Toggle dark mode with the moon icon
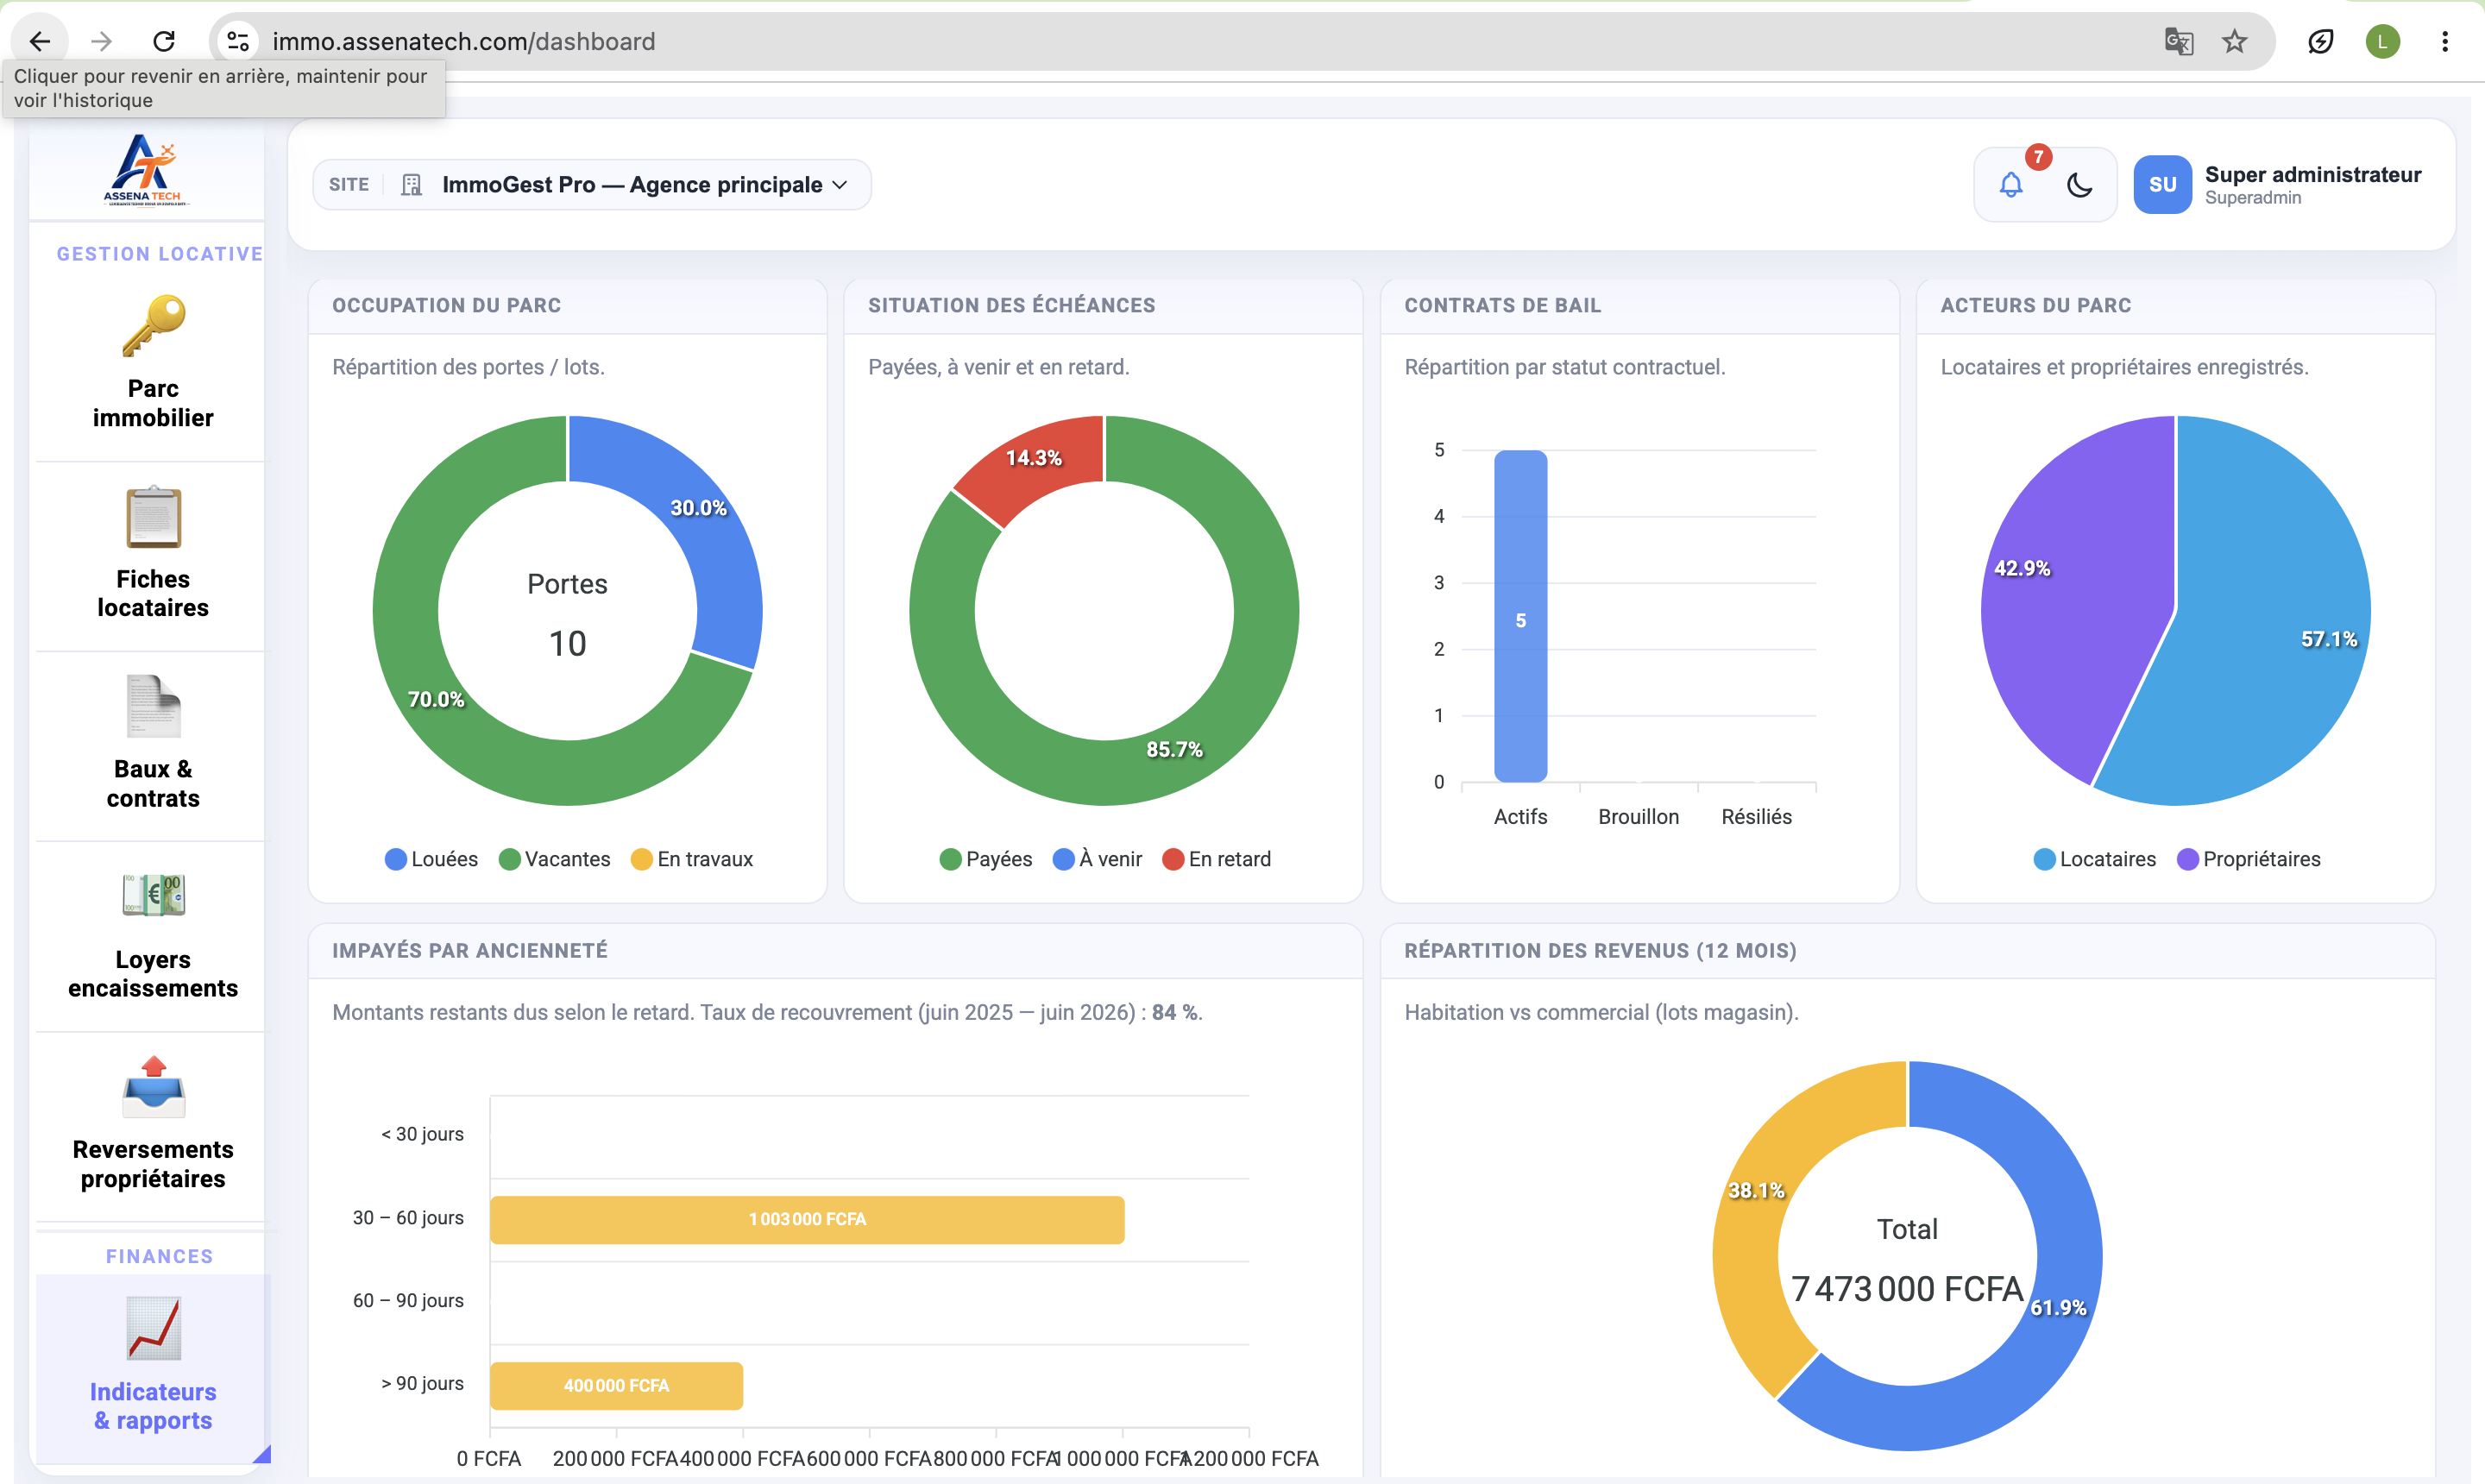 (2079, 185)
